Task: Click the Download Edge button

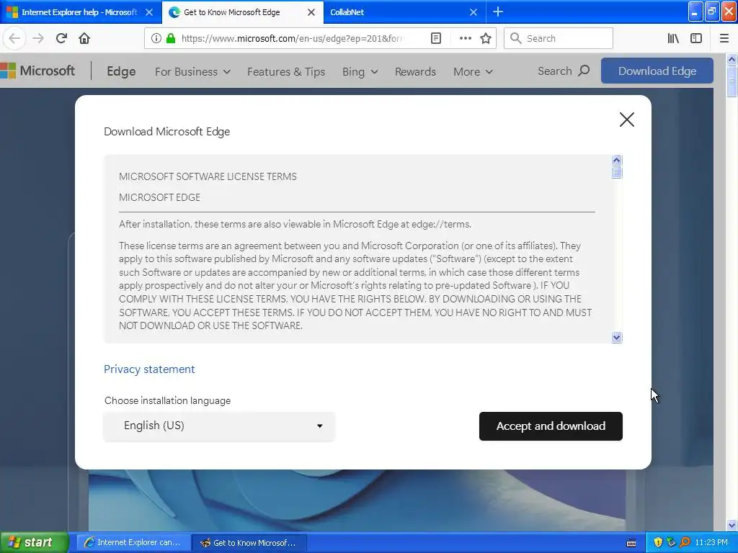Action: tap(657, 71)
